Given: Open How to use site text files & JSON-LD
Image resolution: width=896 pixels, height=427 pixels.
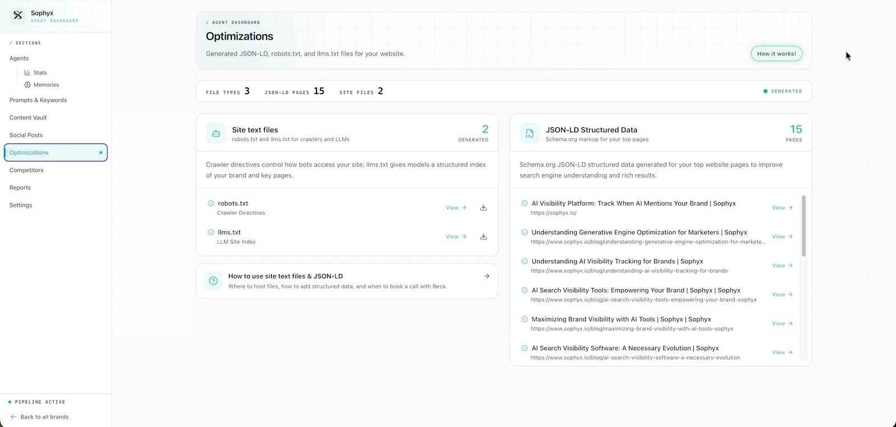Looking at the screenshot, I should (x=347, y=281).
